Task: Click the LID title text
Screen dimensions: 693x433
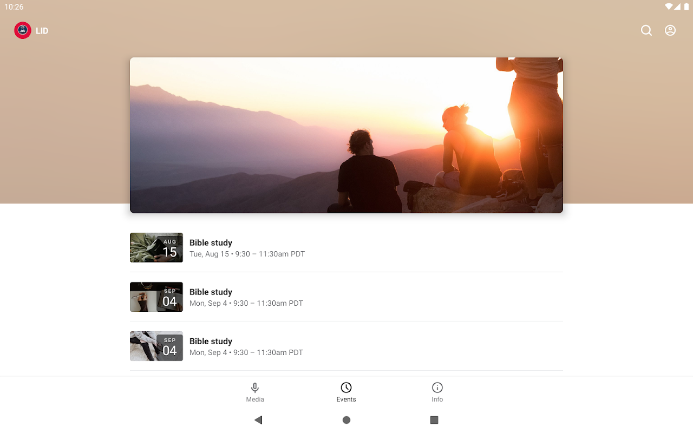Action: 42,31
